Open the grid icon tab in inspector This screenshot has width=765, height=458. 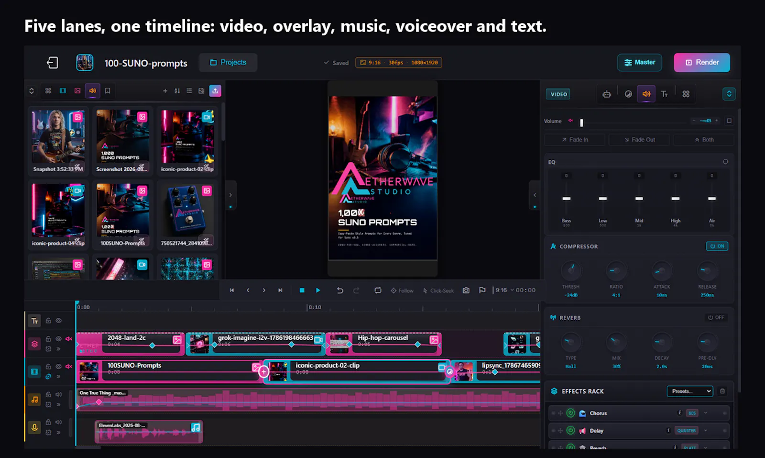[x=686, y=94]
